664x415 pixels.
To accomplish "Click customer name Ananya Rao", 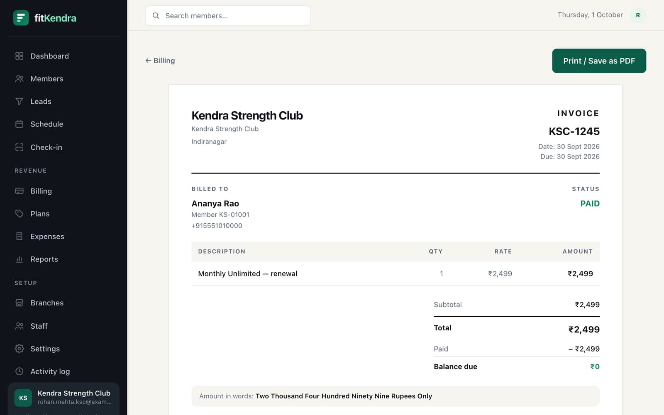I will [x=215, y=204].
